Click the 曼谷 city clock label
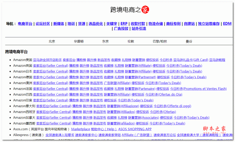The image size is (235, 142). (189, 41)
